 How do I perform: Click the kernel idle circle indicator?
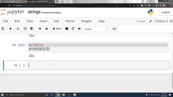point(171,21)
